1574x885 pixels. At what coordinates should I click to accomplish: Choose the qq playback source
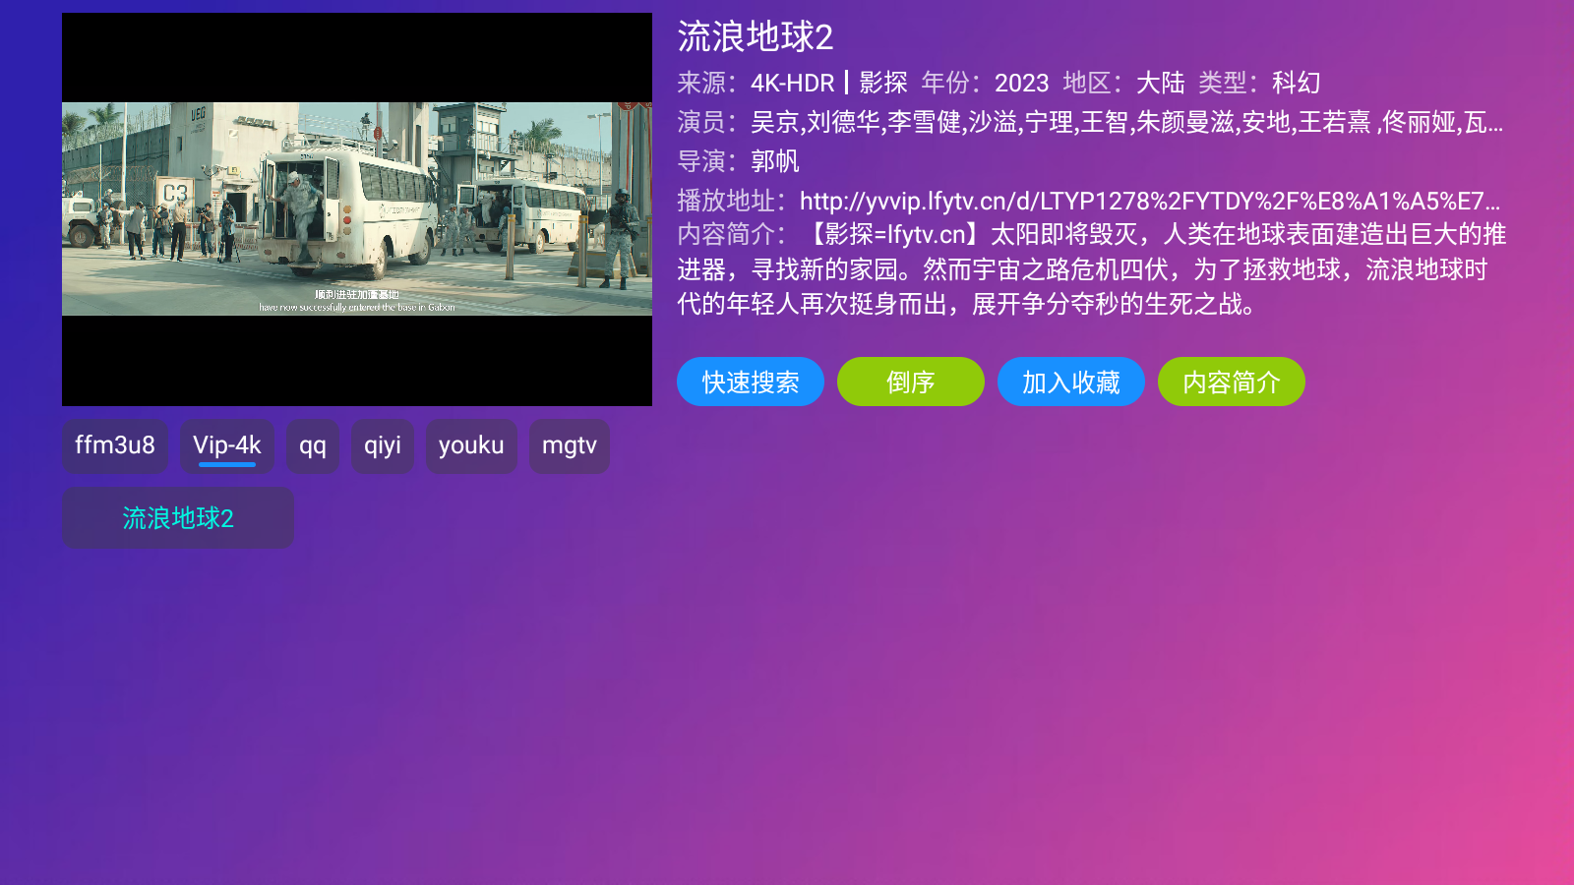[313, 445]
